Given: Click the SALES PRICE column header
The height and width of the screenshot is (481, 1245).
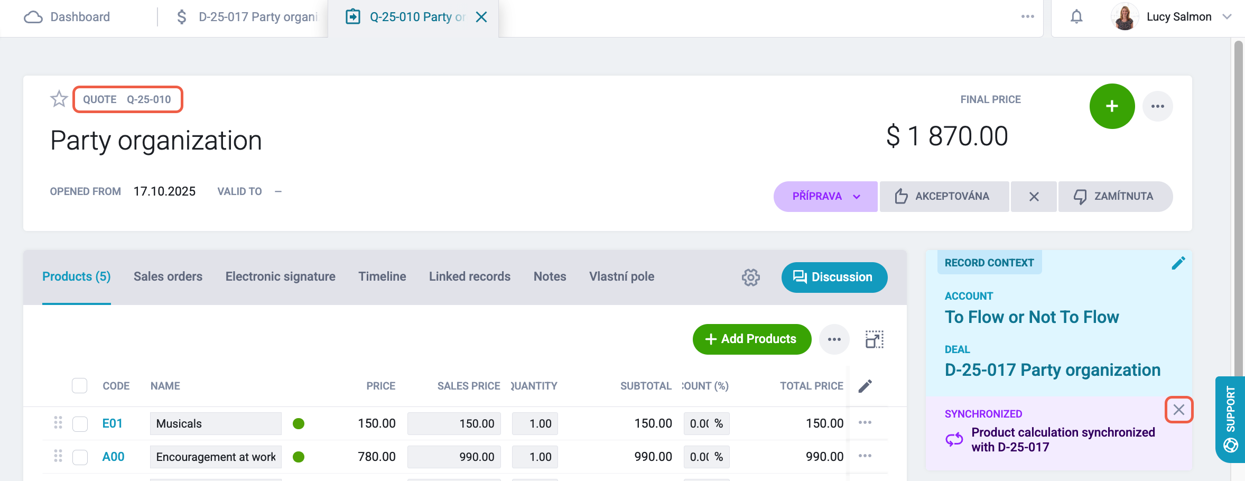Looking at the screenshot, I should pyautogui.click(x=469, y=386).
